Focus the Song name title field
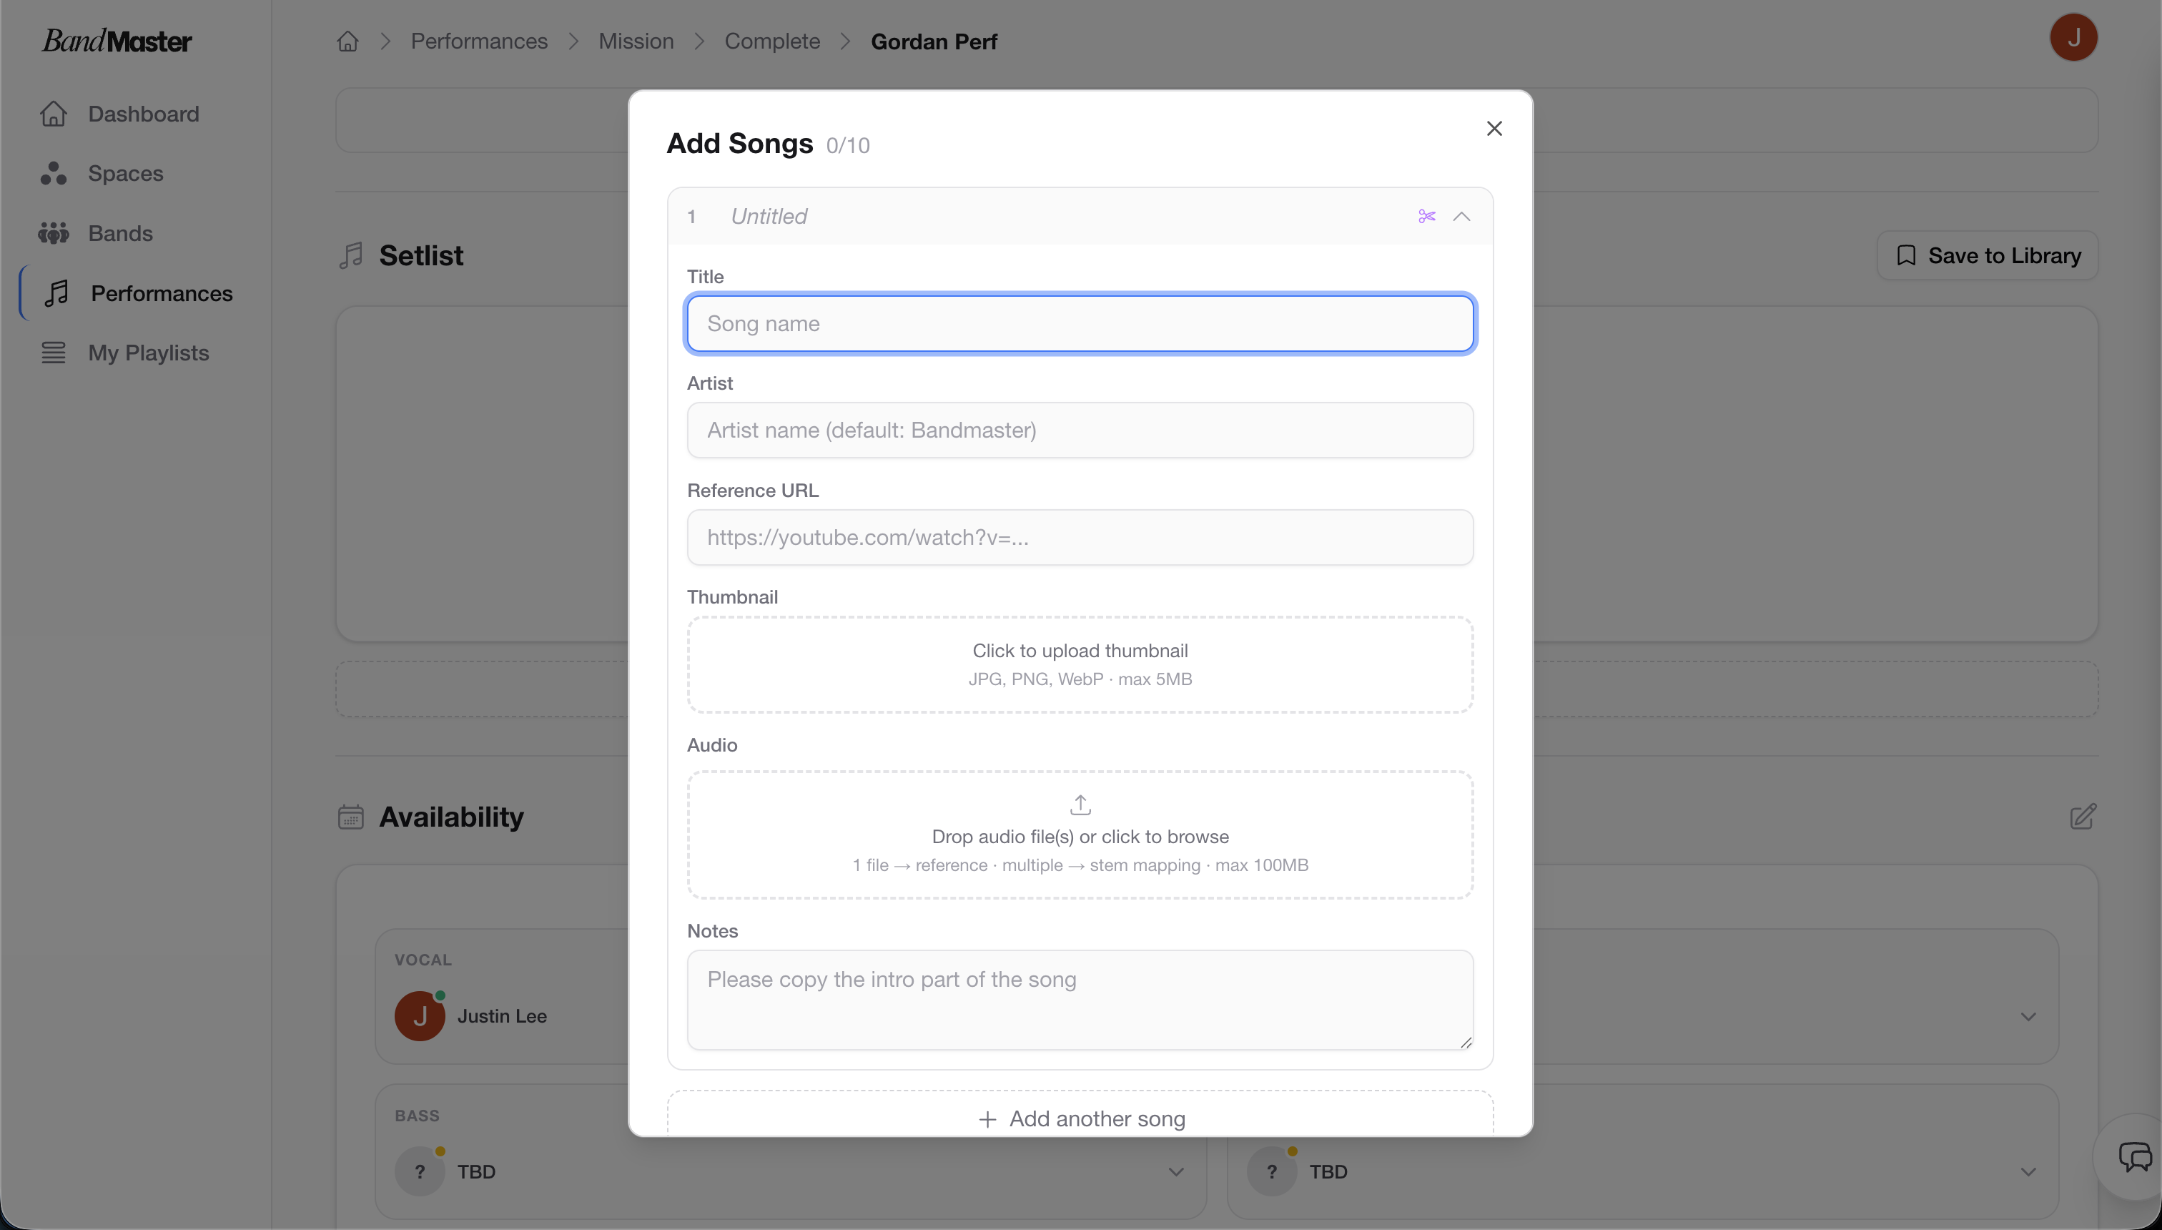 (x=1080, y=323)
